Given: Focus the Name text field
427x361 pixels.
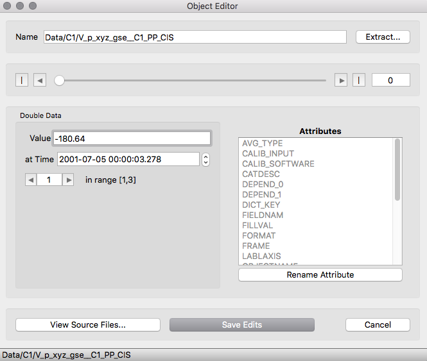Looking at the screenshot, I should click(195, 37).
